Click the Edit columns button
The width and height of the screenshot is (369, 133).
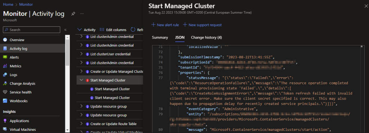pos(113,30)
